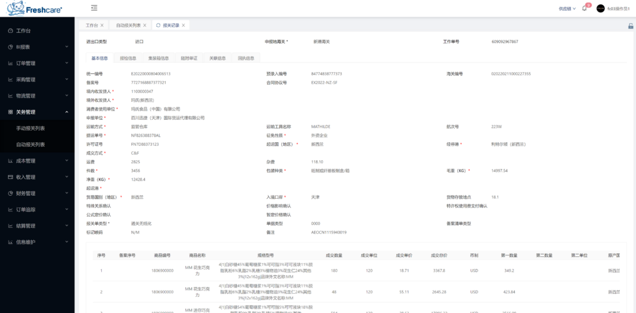Image resolution: width=636 pixels, height=313 pixels.
Task: Close the 自动报关列表 tab
Action: click(145, 25)
